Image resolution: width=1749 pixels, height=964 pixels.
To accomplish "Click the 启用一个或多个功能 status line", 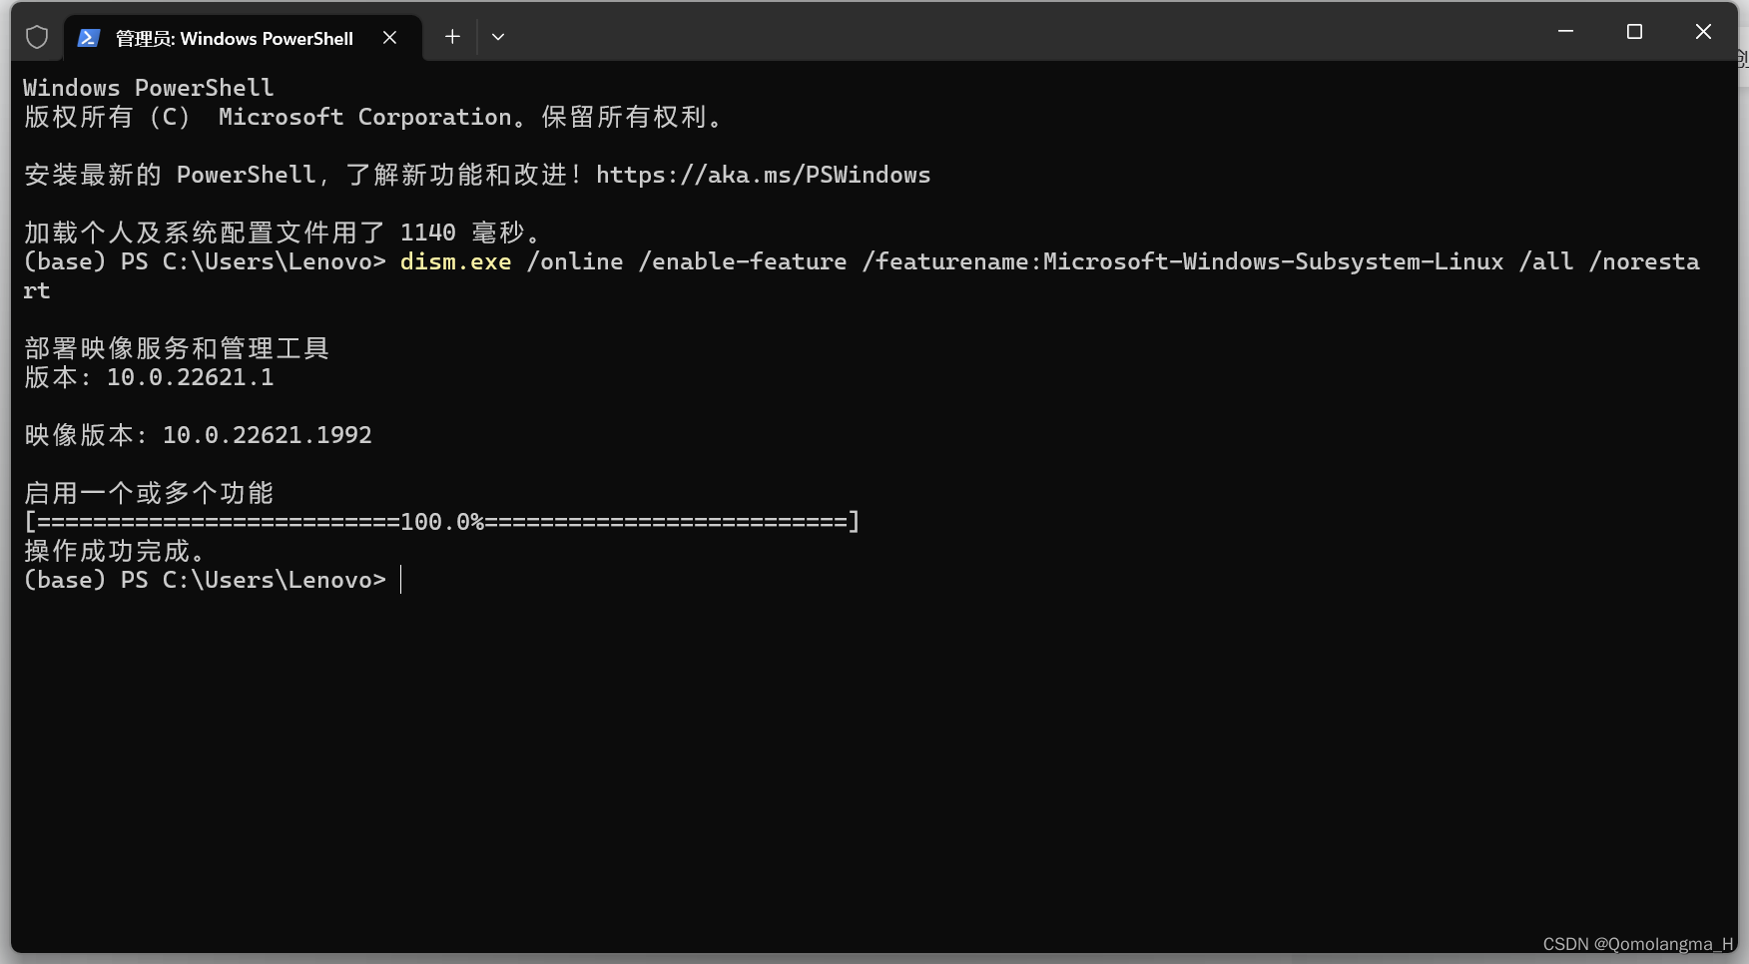I will [147, 491].
